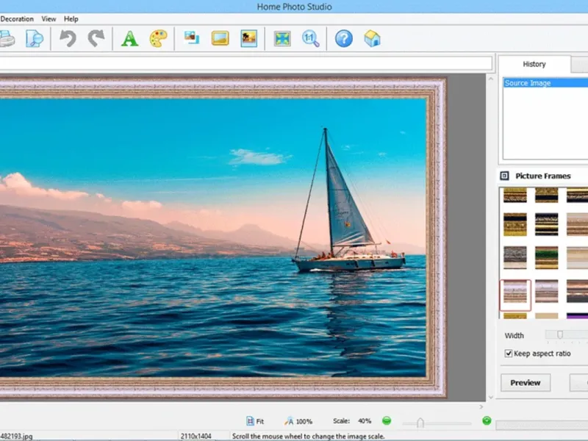Click the Redo arrow in toolbar
Viewport: 588px width, 441px height.
pyautogui.click(x=96, y=38)
